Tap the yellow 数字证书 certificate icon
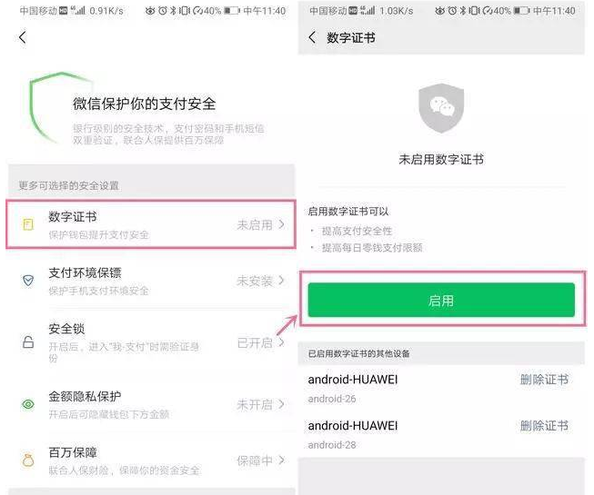594x495 pixels. [x=28, y=224]
